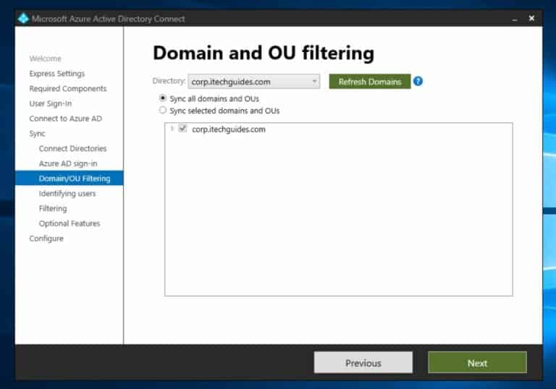Click the corp.itechguides.com tree item label
This screenshot has width=556, height=389.
click(229, 129)
